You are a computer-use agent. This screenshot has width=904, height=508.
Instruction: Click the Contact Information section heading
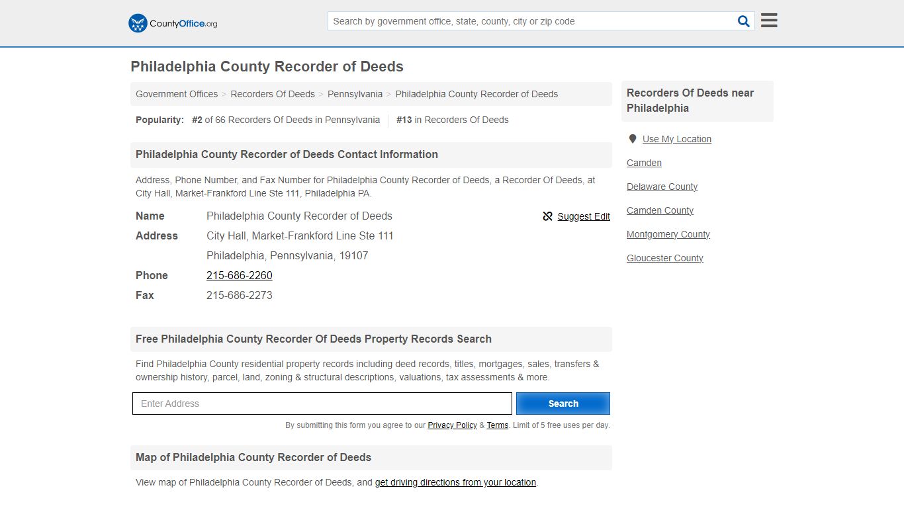coord(287,154)
